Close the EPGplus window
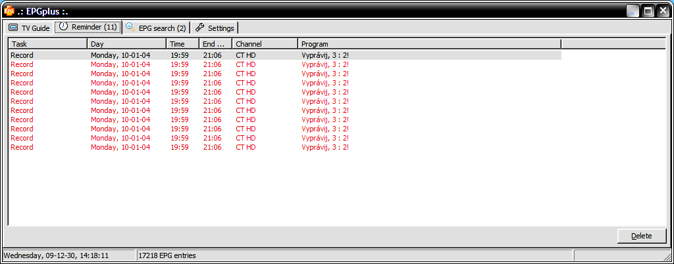Image resolution: width=674 pixels, height=264 pixels. pyautogui.click(x=663, y=11)
